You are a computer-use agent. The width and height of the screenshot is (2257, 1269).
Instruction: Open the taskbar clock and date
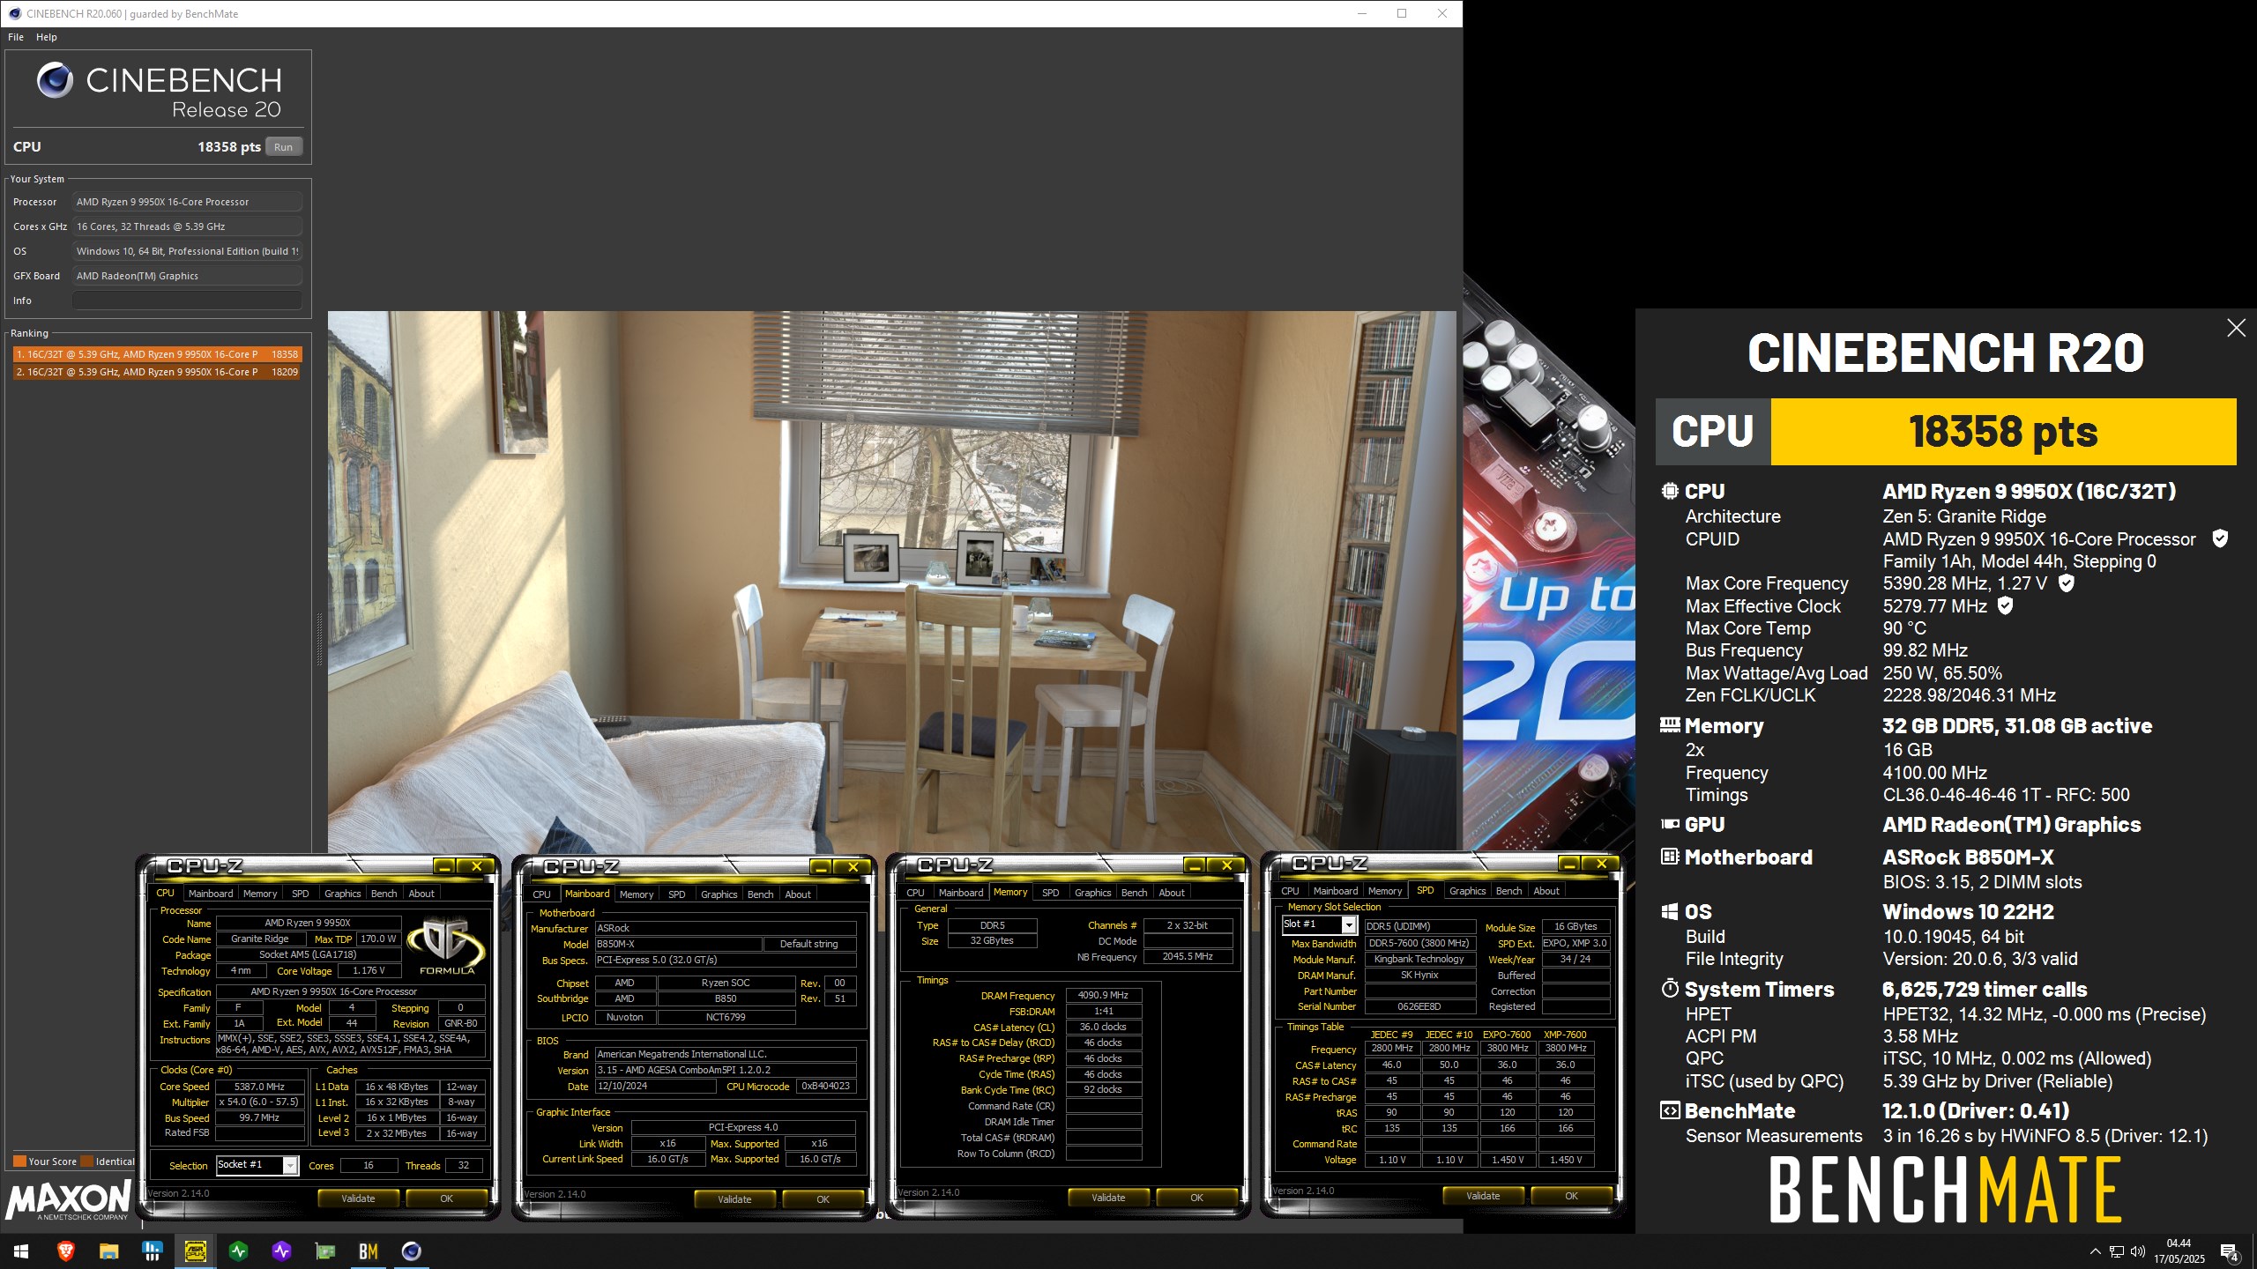2179,1251
